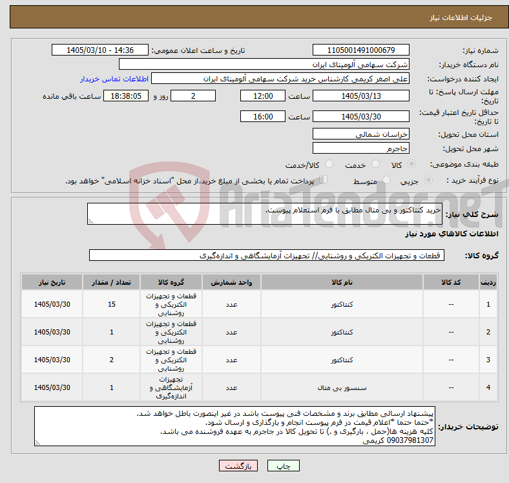Click the گروه کالا column header in table
The width and height of the screenshot is (509, 483).
pos(171,282)
